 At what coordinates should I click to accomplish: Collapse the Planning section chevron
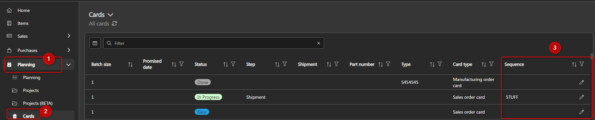(68, 65)
